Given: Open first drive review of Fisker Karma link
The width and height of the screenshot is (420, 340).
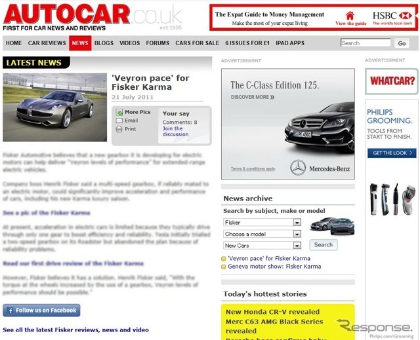Looking at the screenshot, I should 73,263.
